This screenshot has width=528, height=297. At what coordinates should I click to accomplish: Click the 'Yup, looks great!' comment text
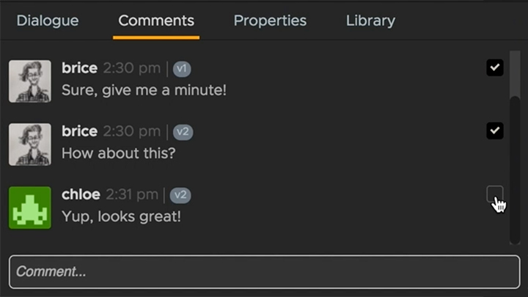coord(121,216)
